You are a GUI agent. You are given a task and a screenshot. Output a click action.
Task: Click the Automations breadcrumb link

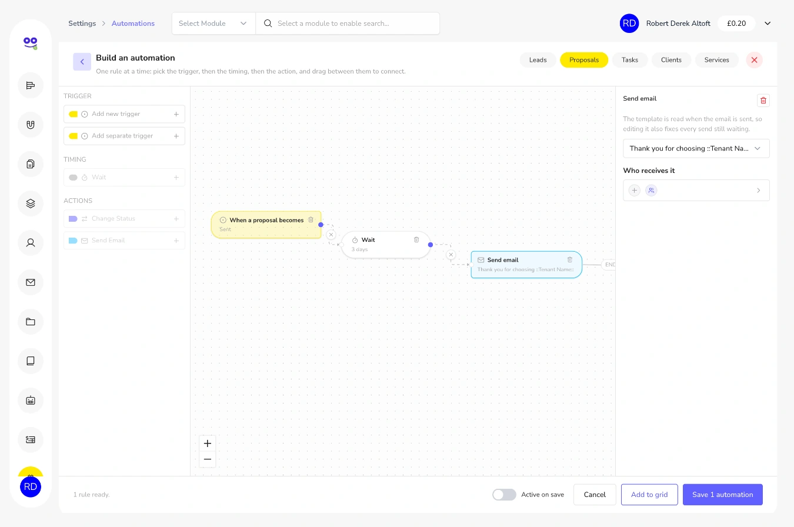tap(133, 24)
